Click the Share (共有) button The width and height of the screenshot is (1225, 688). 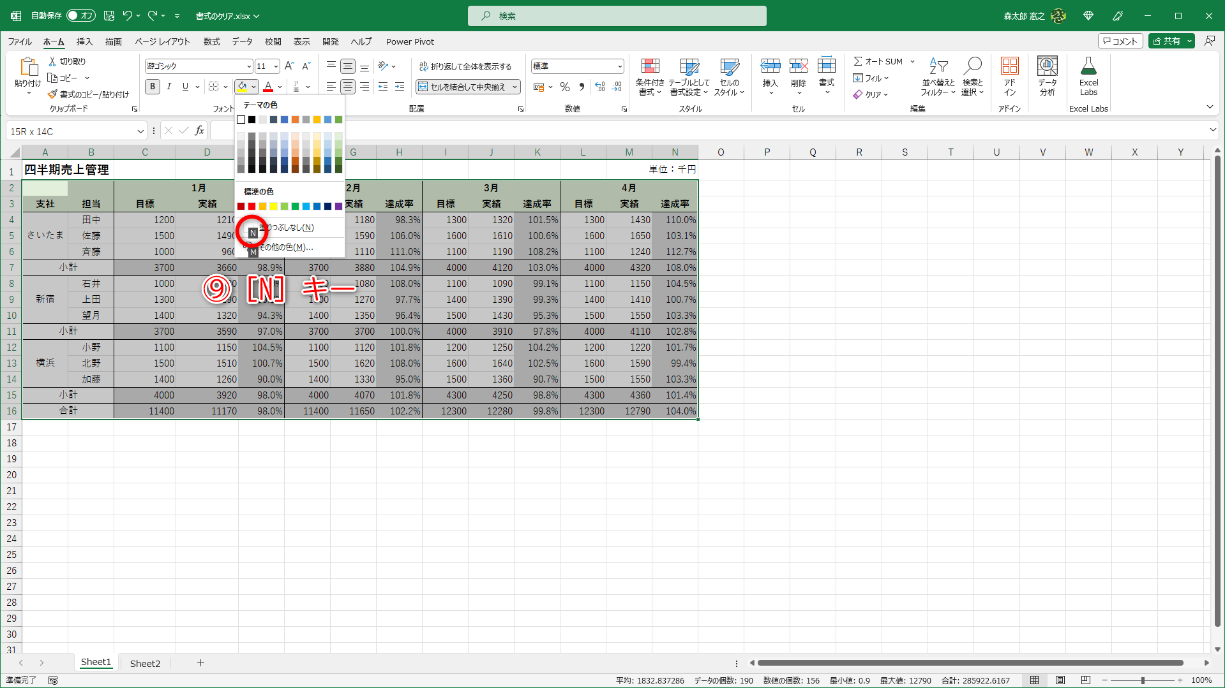[1167, 41]
